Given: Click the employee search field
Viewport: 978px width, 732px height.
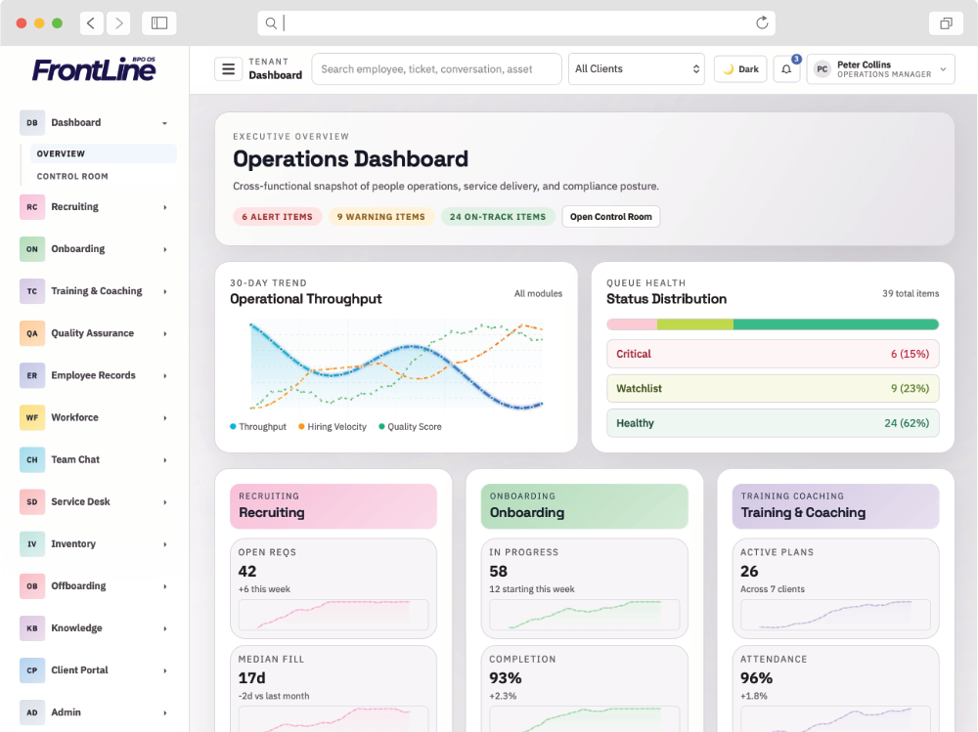Looking at the screenshot, I should (436, 68).
